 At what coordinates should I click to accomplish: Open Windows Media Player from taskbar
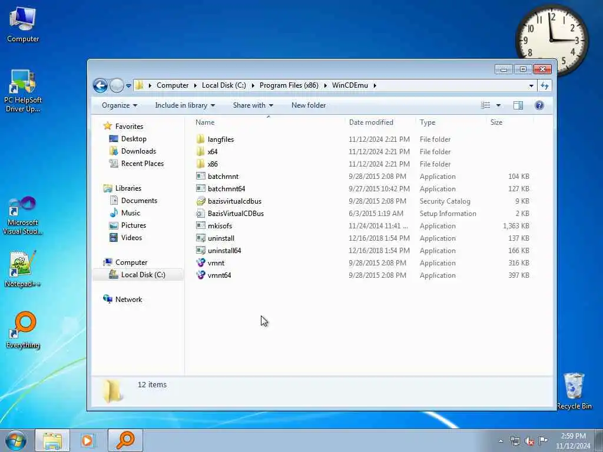point(87,440)
